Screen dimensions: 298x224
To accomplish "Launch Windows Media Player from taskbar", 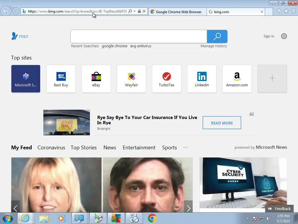I will click(61, 218).
